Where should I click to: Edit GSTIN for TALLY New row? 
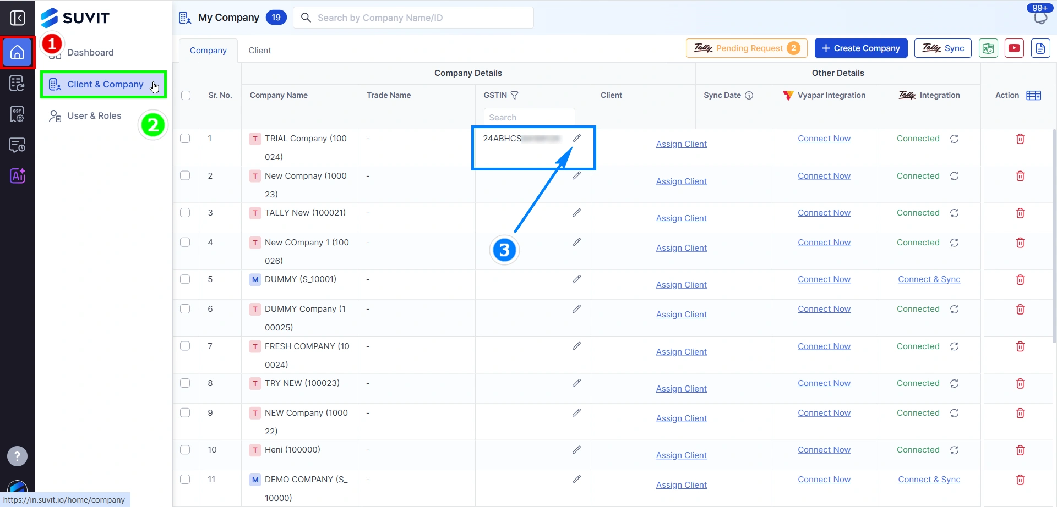pyautogui.click(x=576, y=213)
